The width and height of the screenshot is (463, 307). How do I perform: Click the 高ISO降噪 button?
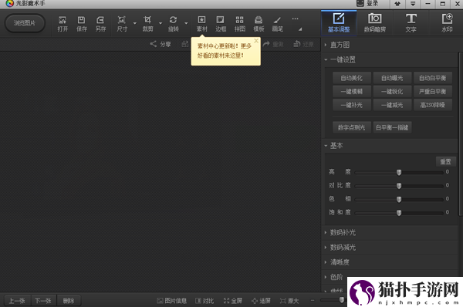[433, 105]
